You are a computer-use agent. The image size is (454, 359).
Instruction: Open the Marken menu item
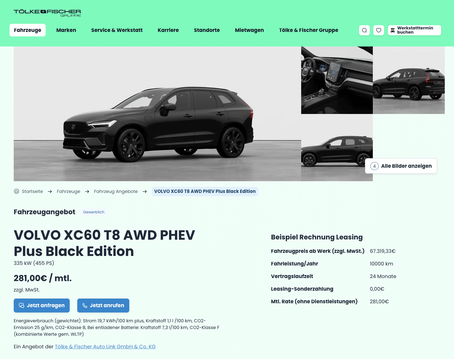tap(66, 30)
